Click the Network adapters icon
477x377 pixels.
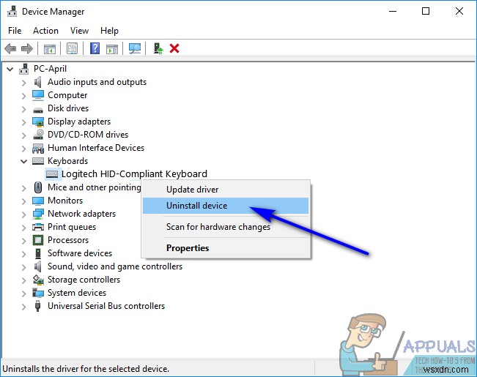click(38, 214)
